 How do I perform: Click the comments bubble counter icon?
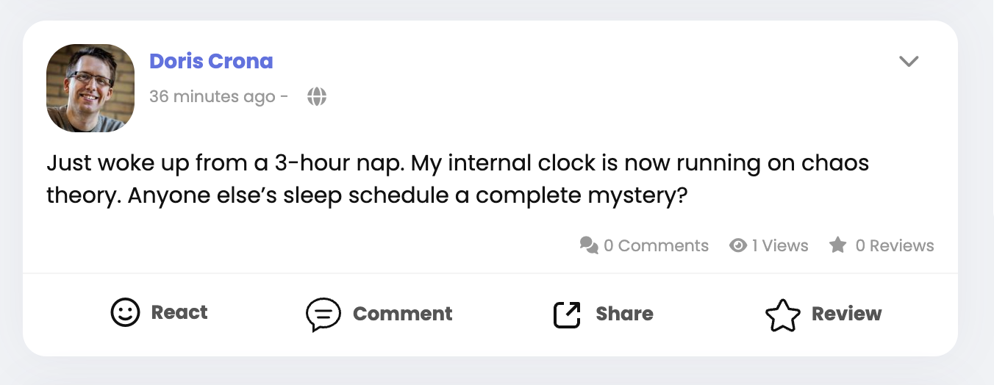[x=589, y=245]
